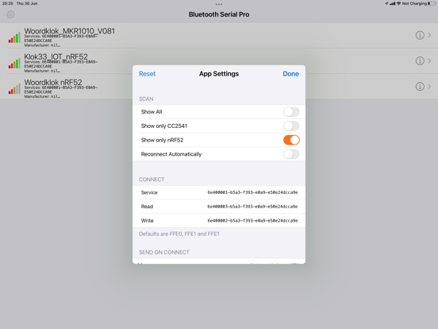
Task: Tap the Thu 30 Jun date
Action: click(27, 3)
